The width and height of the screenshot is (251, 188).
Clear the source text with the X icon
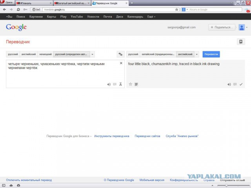tap(121, 63)
